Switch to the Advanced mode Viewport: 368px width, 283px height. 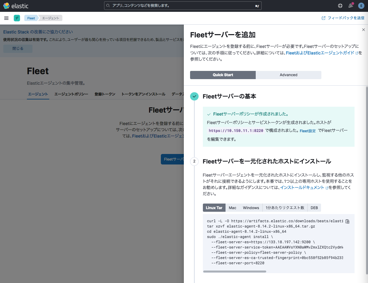pos(288,75)
